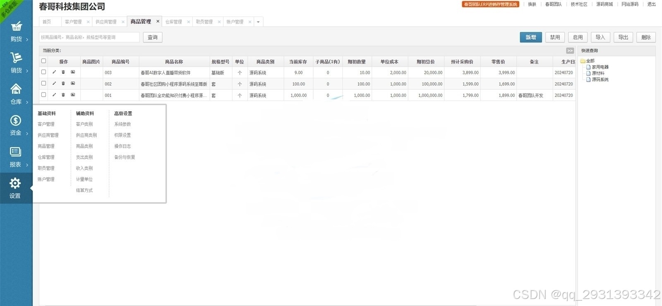Click the blue 新增 button

click(530, 37)
